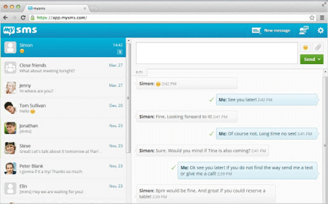The image size is (328, 204).
Task: Click the smiley emoji in Tom Sullivan's preview
Action: coord(33,111)
